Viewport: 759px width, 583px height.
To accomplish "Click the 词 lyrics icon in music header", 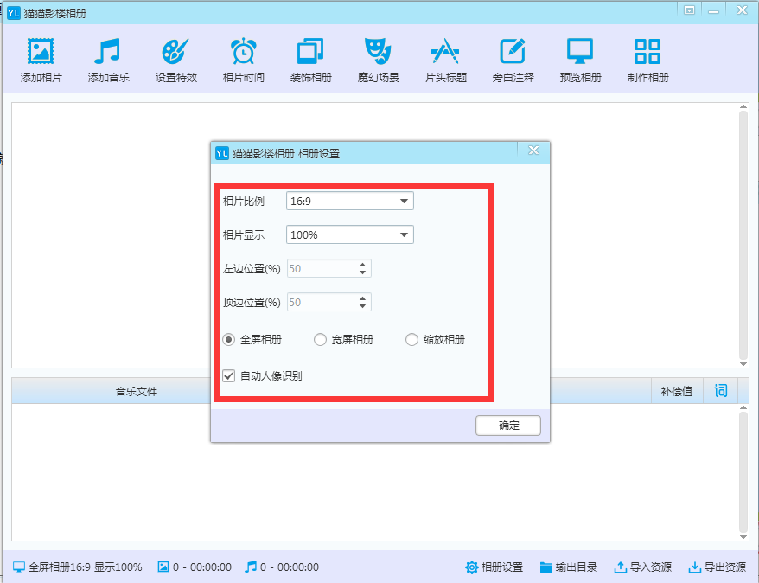I will pyautogui.click(x=720, y=391).
